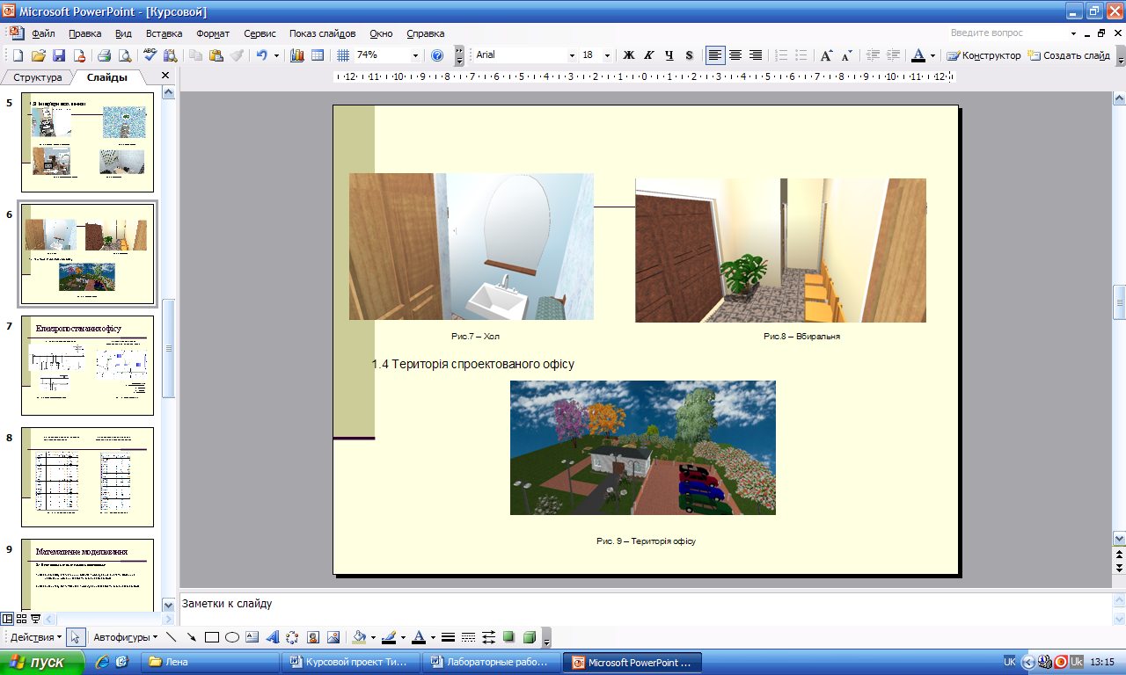Apply line color brush swatch

pyautogui.click(x=388, y=637)
